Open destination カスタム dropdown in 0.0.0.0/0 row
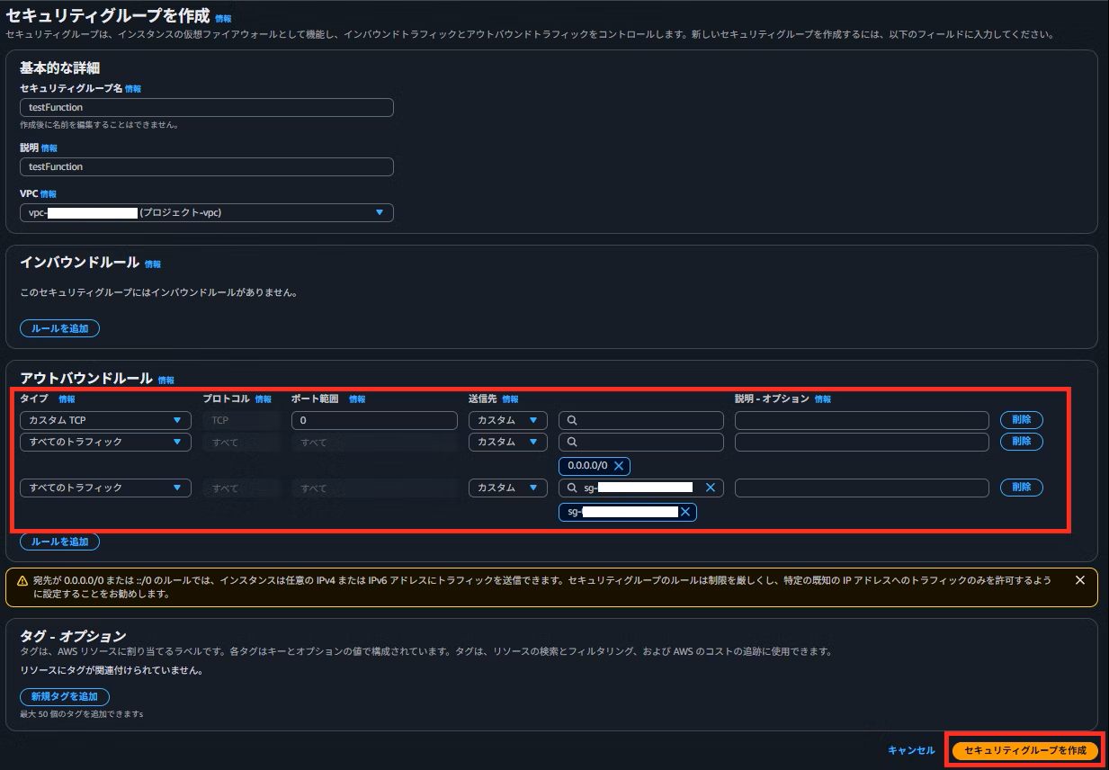Viewport: 1109px width, 770px height. [508, 442]
